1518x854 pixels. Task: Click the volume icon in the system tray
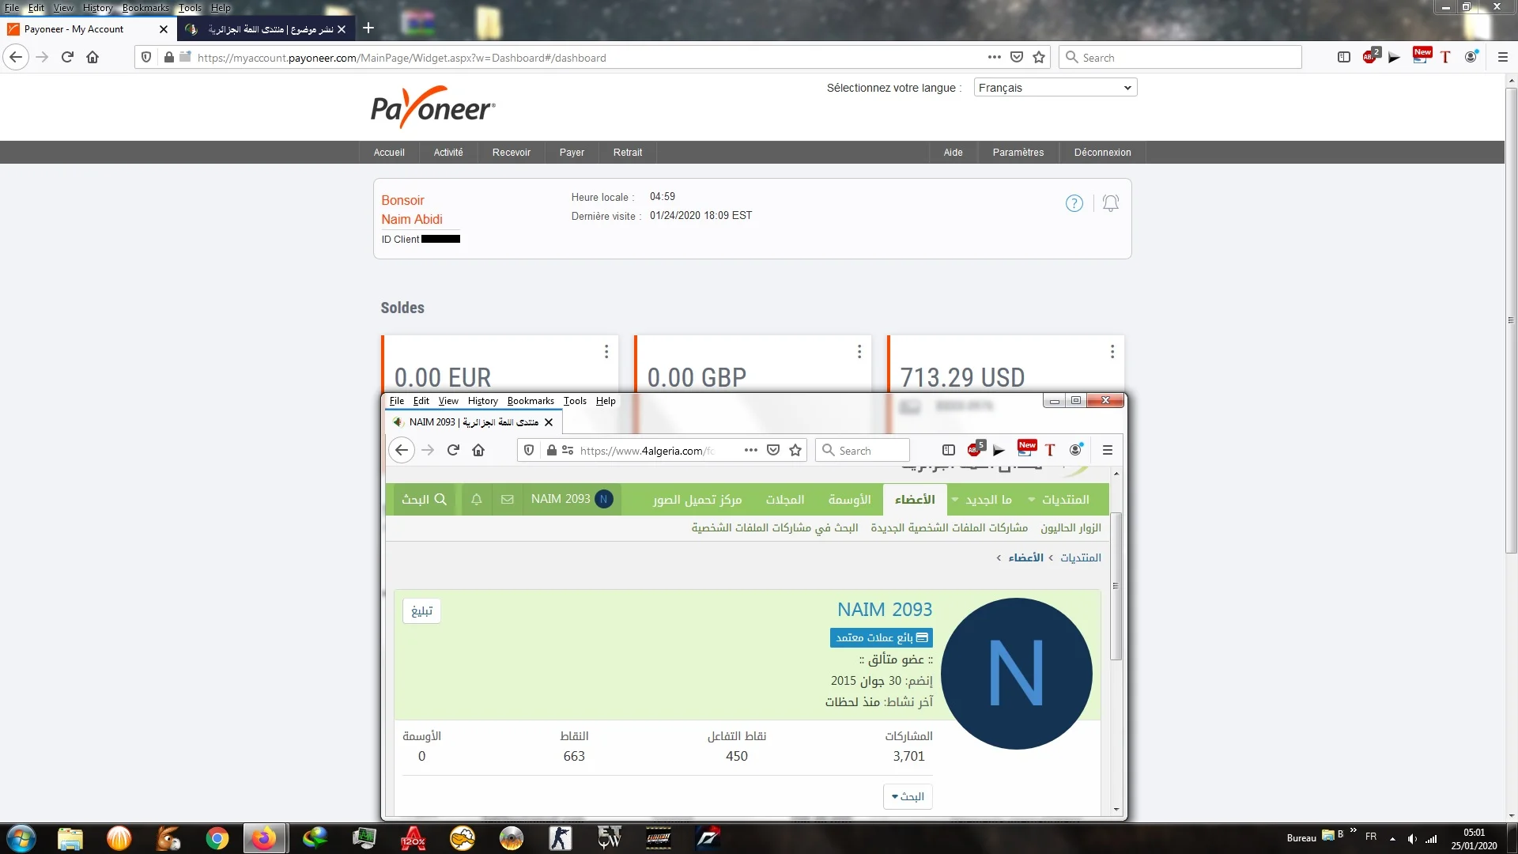1412,838
